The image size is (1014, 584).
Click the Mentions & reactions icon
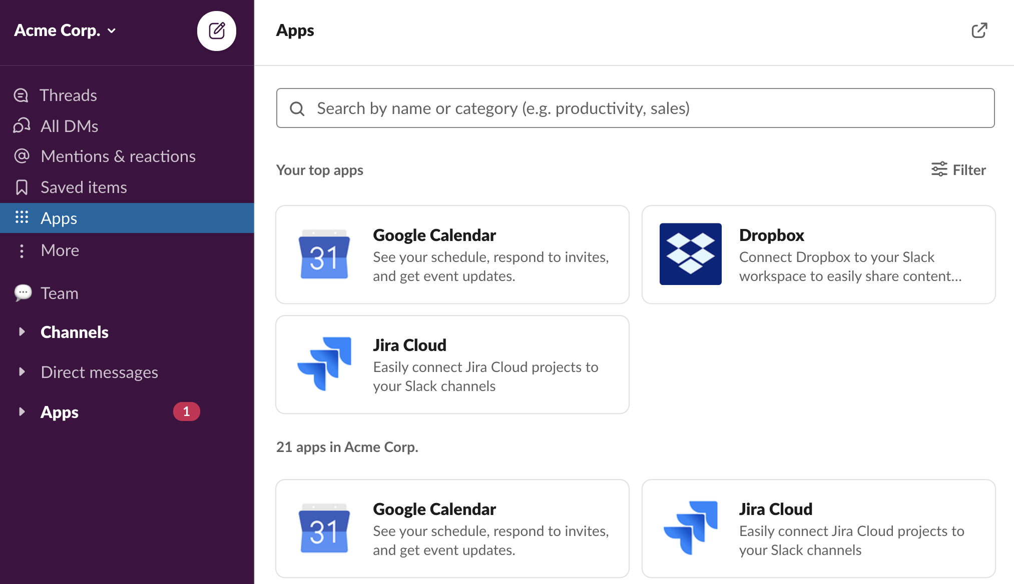pos(21,156)
